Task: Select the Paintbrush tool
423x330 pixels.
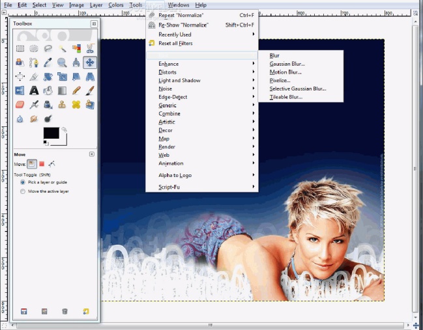Action: point(90,90)
